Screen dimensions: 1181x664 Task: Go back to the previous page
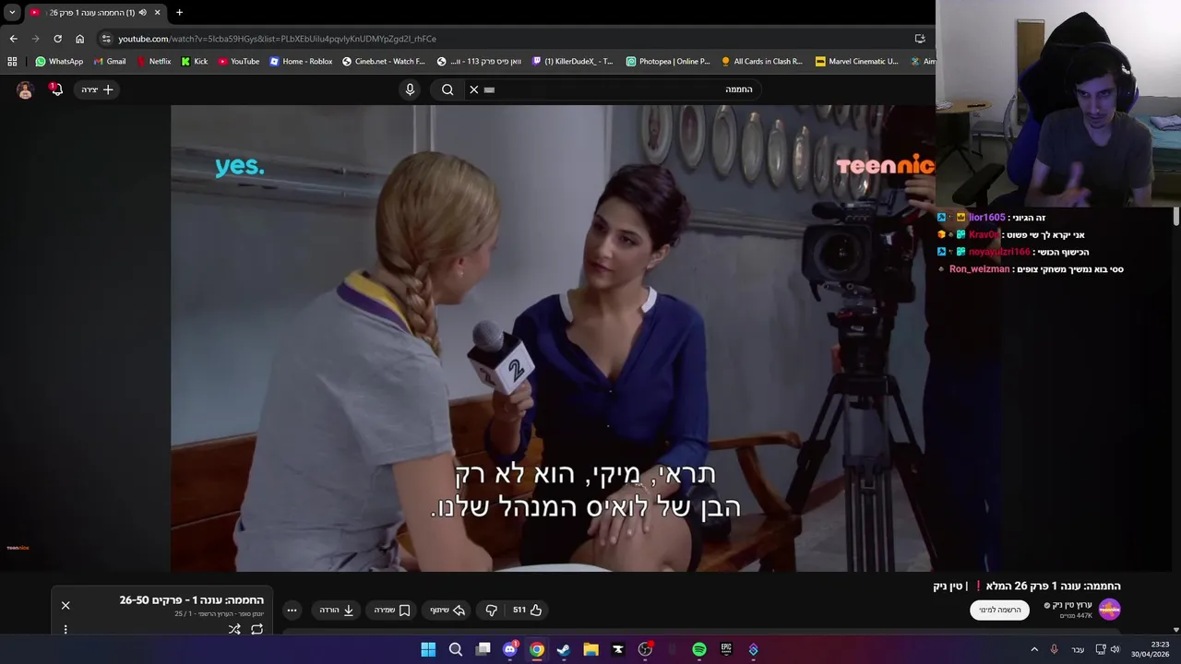[13, 39]
